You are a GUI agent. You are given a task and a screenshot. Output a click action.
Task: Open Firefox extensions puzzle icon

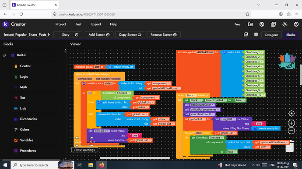click(289, 14)
